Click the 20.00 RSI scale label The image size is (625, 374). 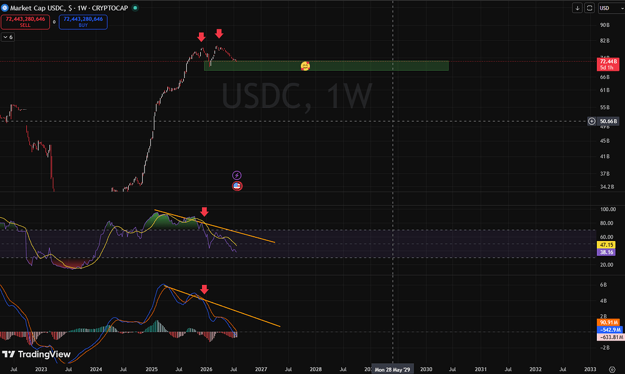[606, 264]
